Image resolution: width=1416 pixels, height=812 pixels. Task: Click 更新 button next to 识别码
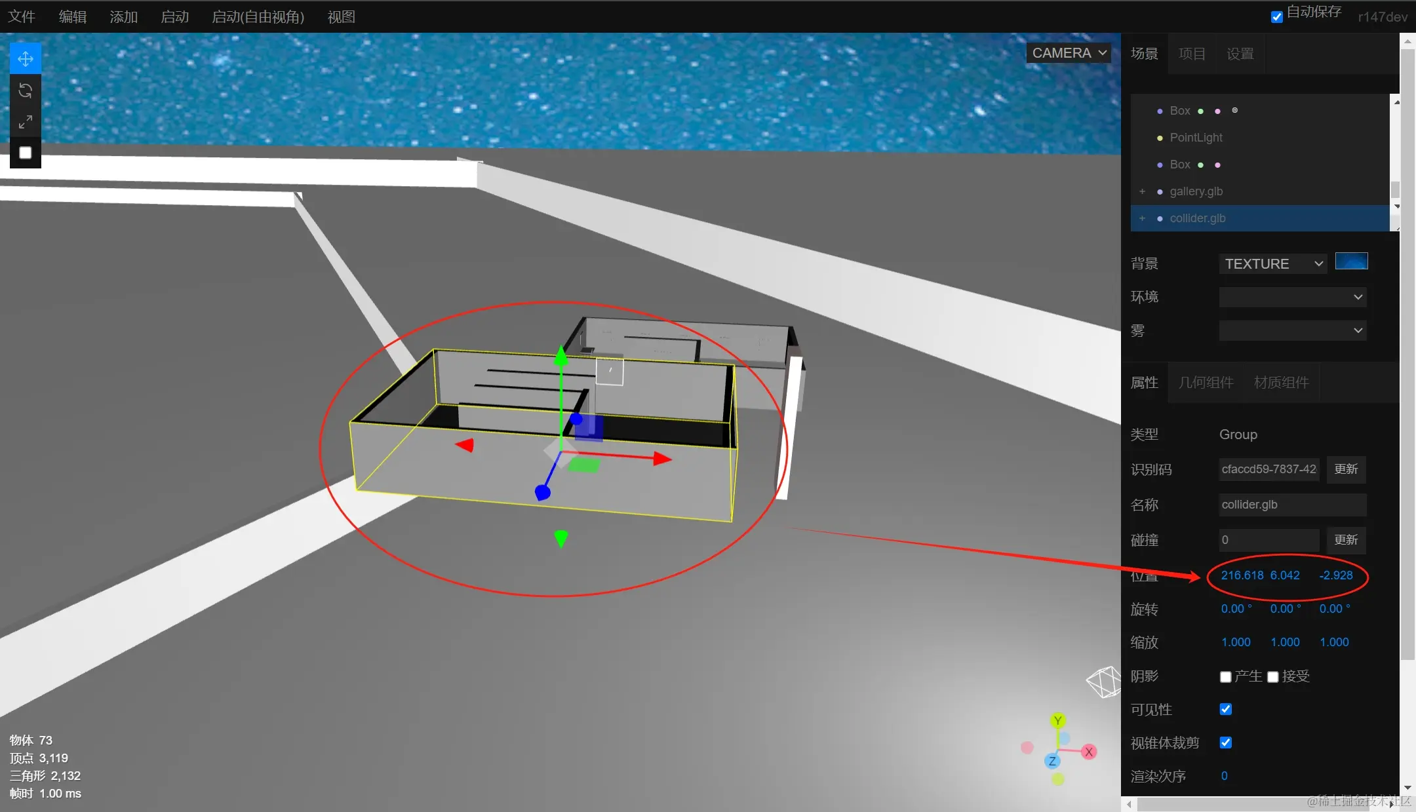1346,469
